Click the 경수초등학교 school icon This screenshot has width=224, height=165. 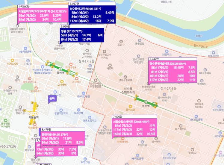pos(169,155)
